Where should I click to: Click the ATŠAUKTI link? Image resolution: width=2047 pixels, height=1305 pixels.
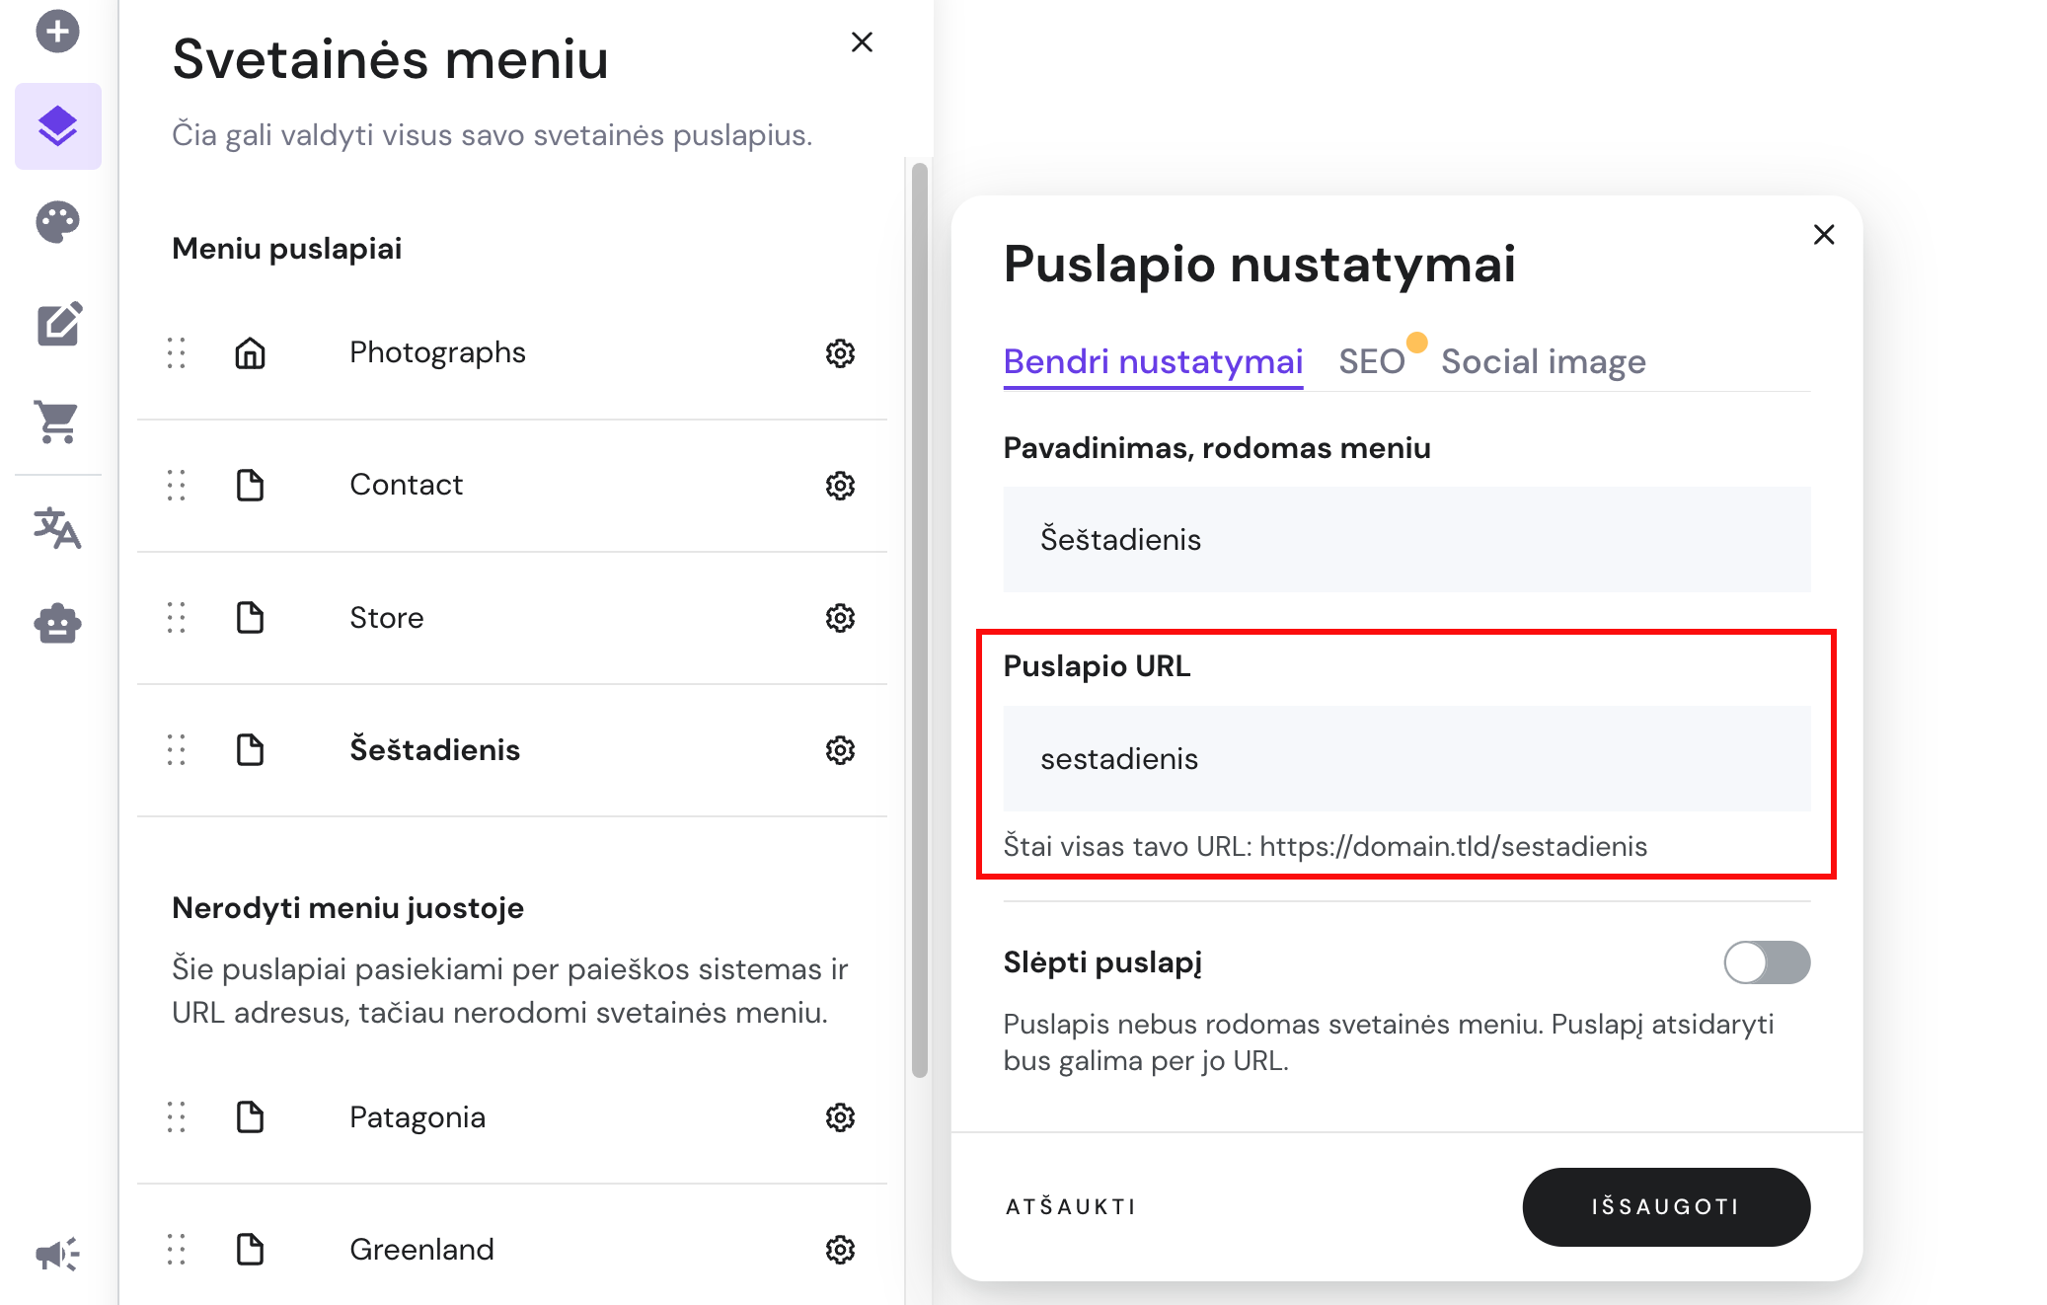(x=1071, y=1206)
